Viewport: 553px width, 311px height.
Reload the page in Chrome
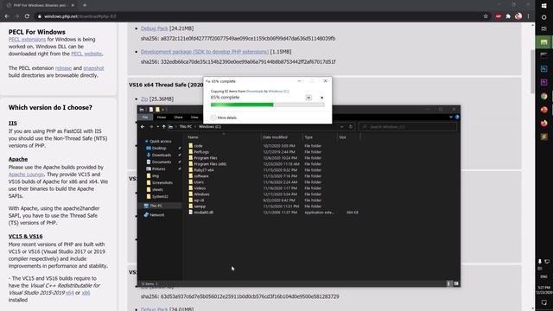click(x=27, y=16)
